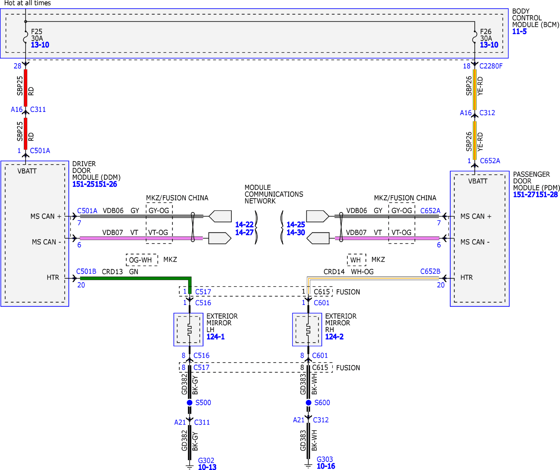Click the blue splice dot at S500
560x470 pixels.
click(x=190, y=402)
